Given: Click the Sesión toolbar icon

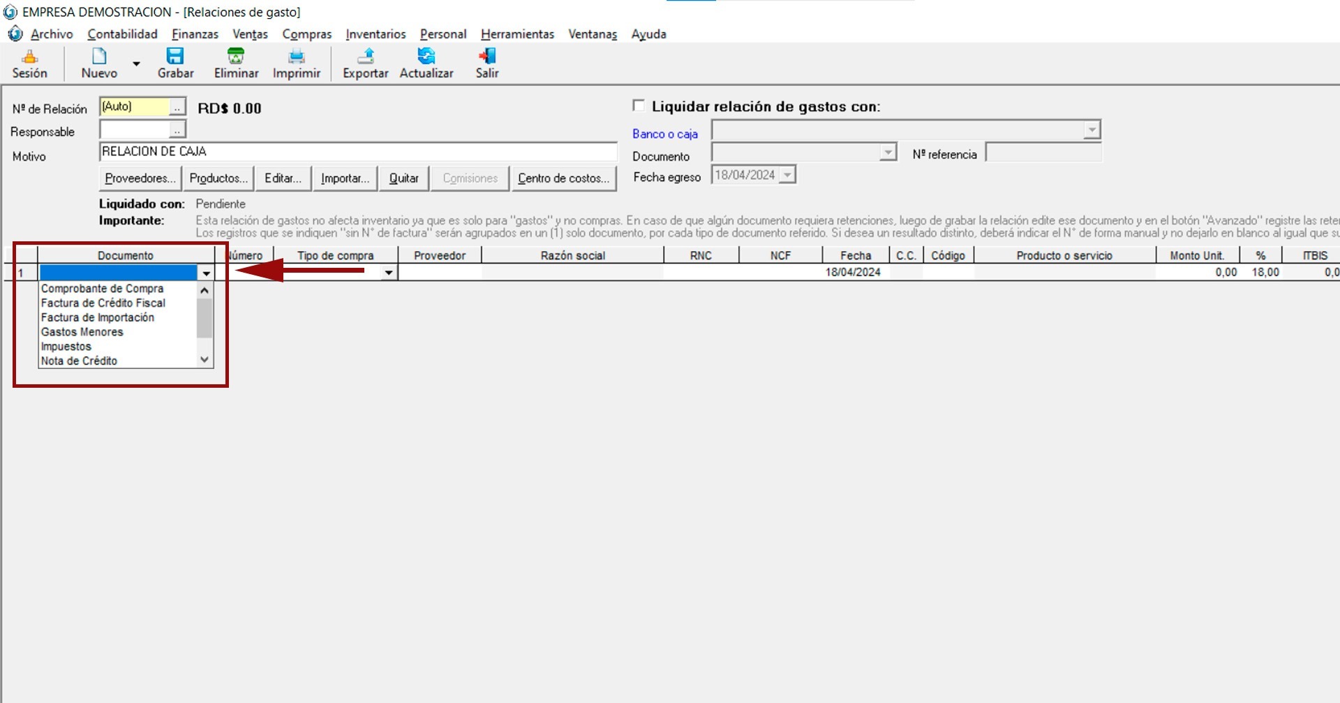Looking at the screenshot, I should point(29,56).
